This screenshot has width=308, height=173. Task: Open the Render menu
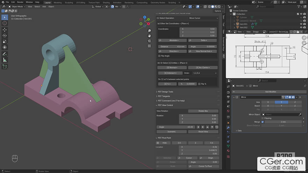[x=20, y=2]
